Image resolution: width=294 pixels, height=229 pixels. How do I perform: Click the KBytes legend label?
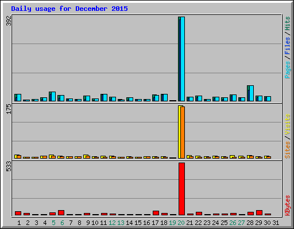pyautogui.click(x=288, y=206)
